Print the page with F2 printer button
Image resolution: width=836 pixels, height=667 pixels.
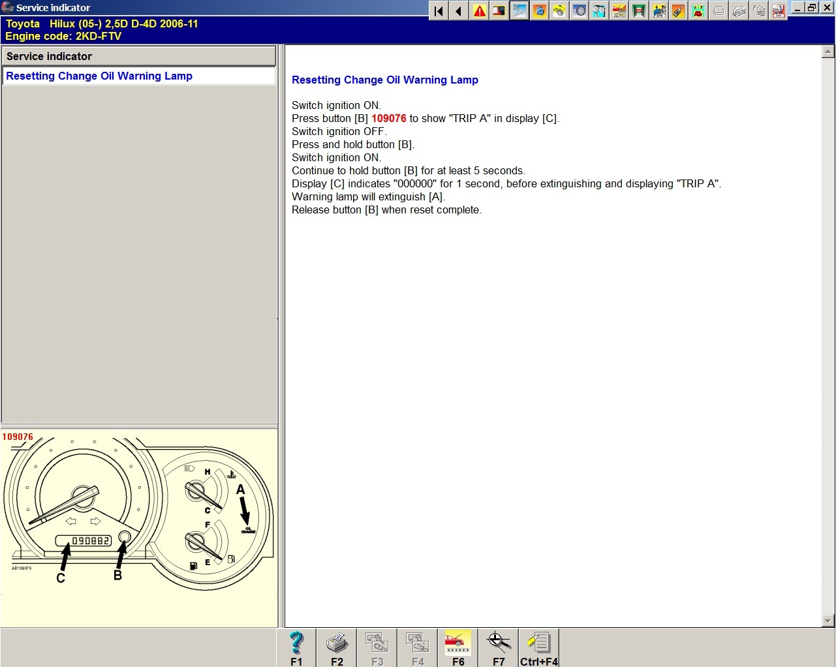pos(337,648)
